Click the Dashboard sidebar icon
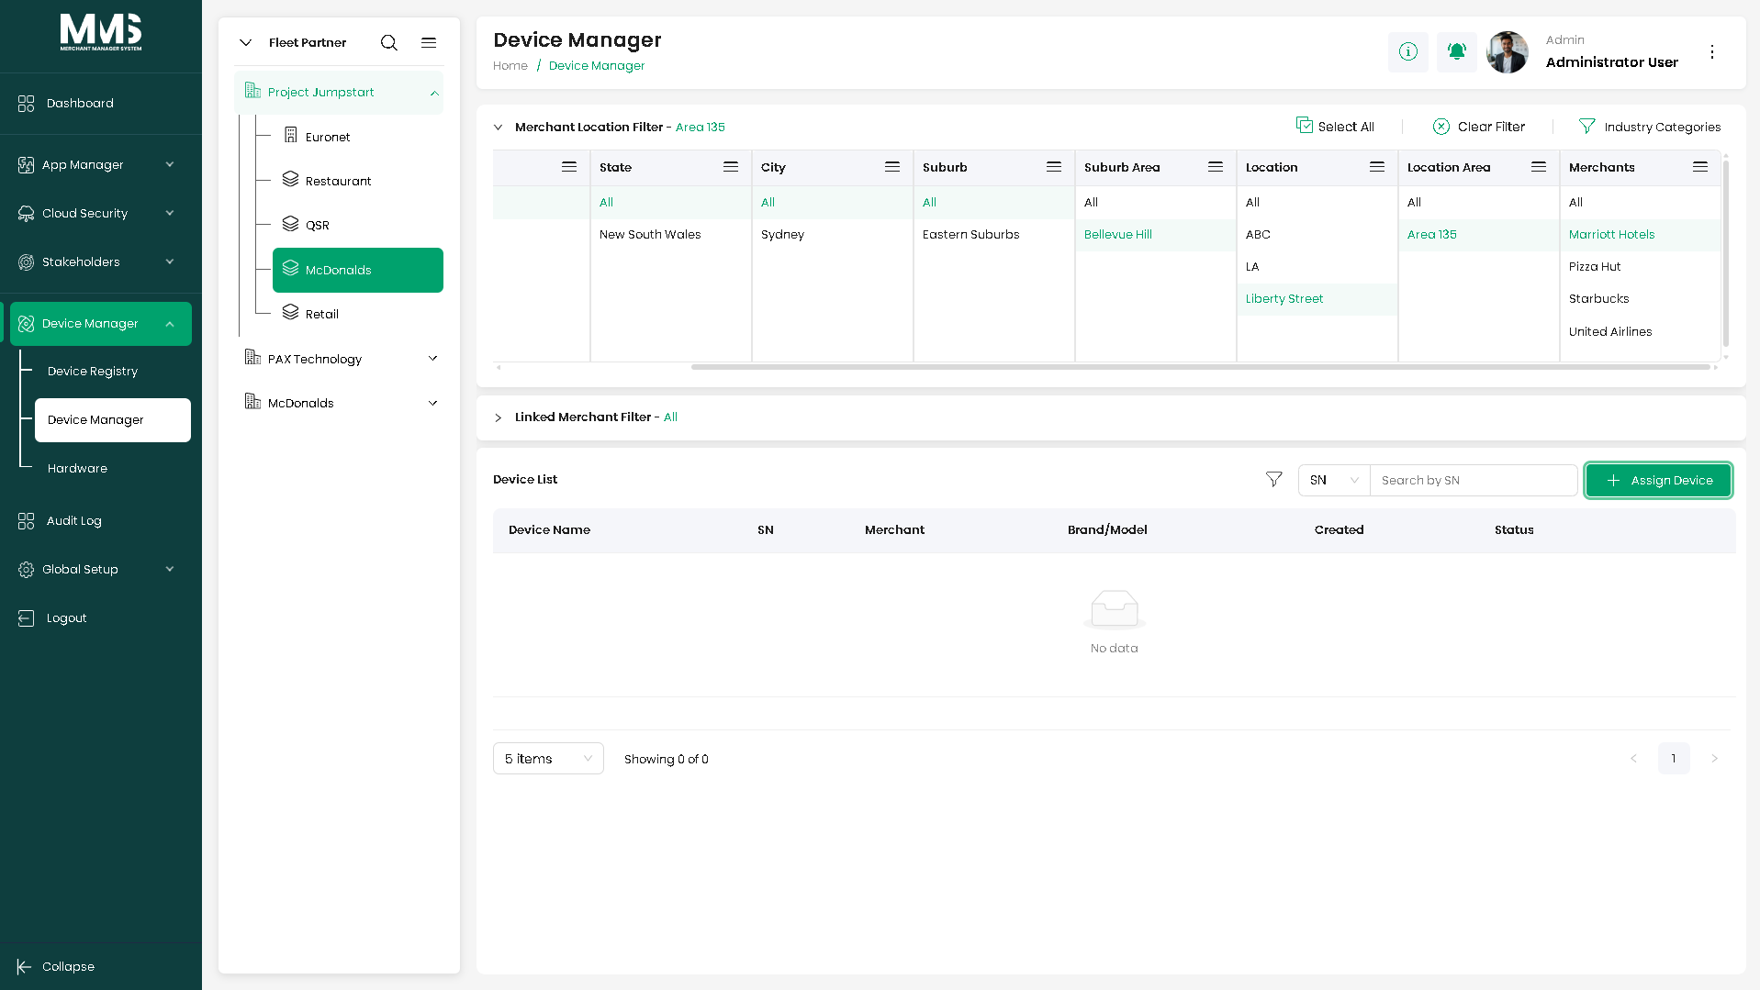The image size is (1760, 990). (27, 104)
